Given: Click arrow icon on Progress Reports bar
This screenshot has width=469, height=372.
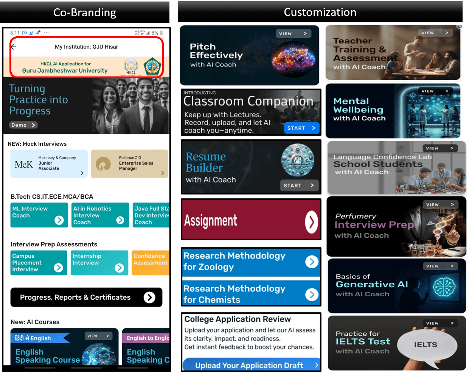Looking at the screenshot, I should pyautogui.click(x=149, y=297).
